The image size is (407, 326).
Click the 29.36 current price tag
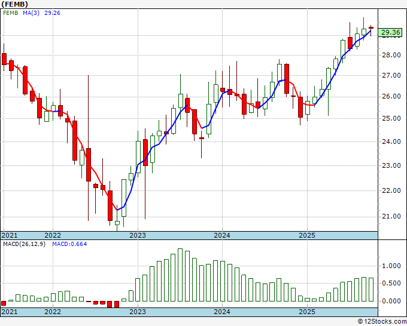pyautogui.click(x=390, y=32)
